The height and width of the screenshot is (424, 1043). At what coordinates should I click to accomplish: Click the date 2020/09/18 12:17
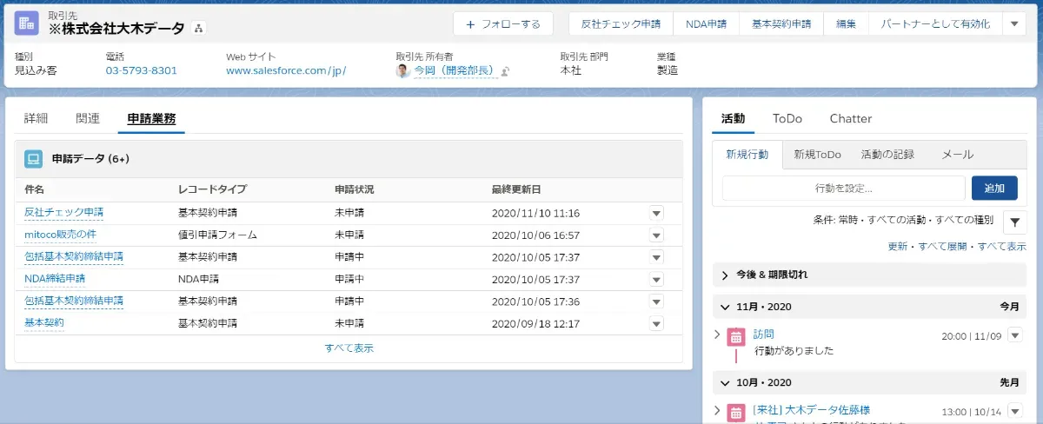(x=535, y=323)
